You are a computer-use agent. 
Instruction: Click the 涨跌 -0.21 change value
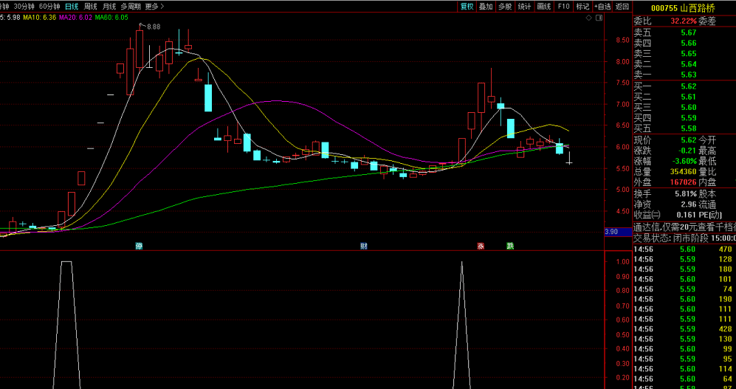[688, 150]
